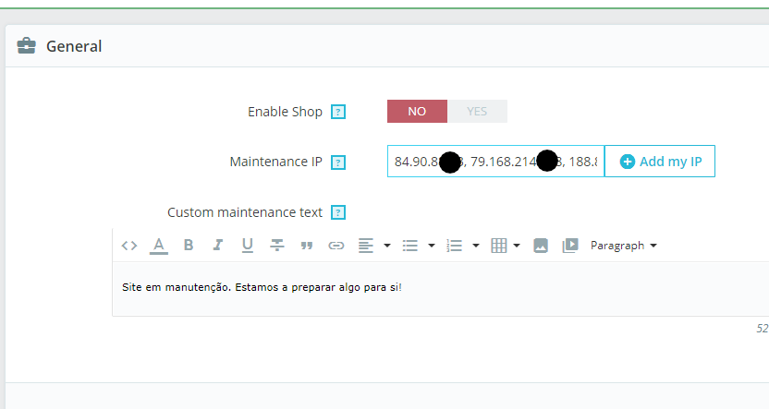Show help for Enable Shop

338,112
